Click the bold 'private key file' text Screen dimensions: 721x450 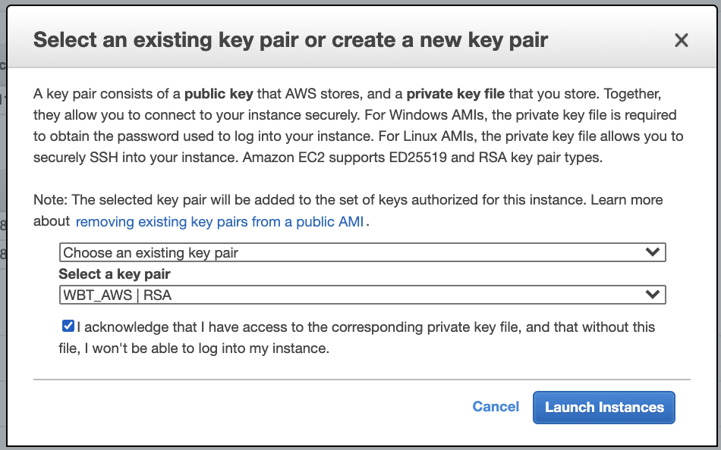455,95
